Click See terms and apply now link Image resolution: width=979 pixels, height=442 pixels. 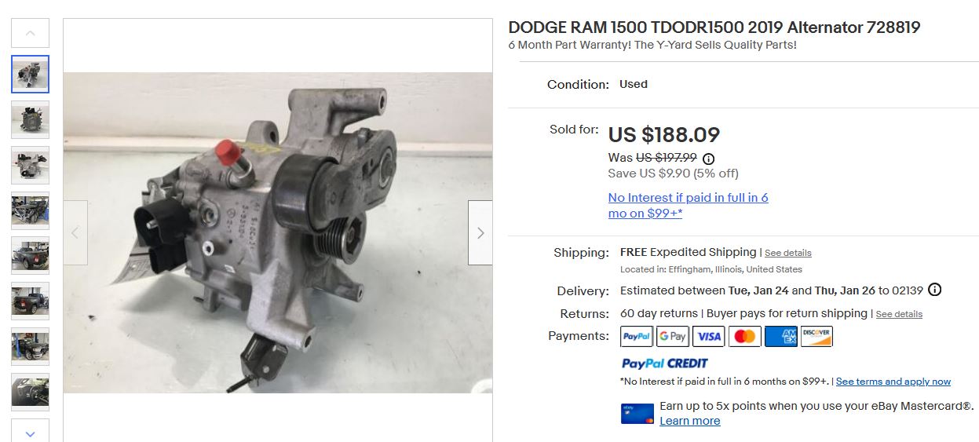893,382
